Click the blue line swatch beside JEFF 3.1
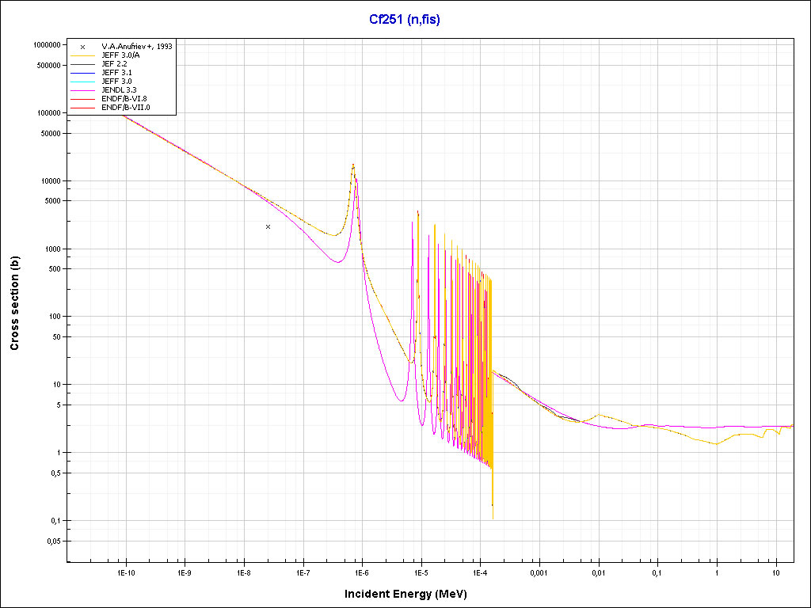 tap(82, 73)
